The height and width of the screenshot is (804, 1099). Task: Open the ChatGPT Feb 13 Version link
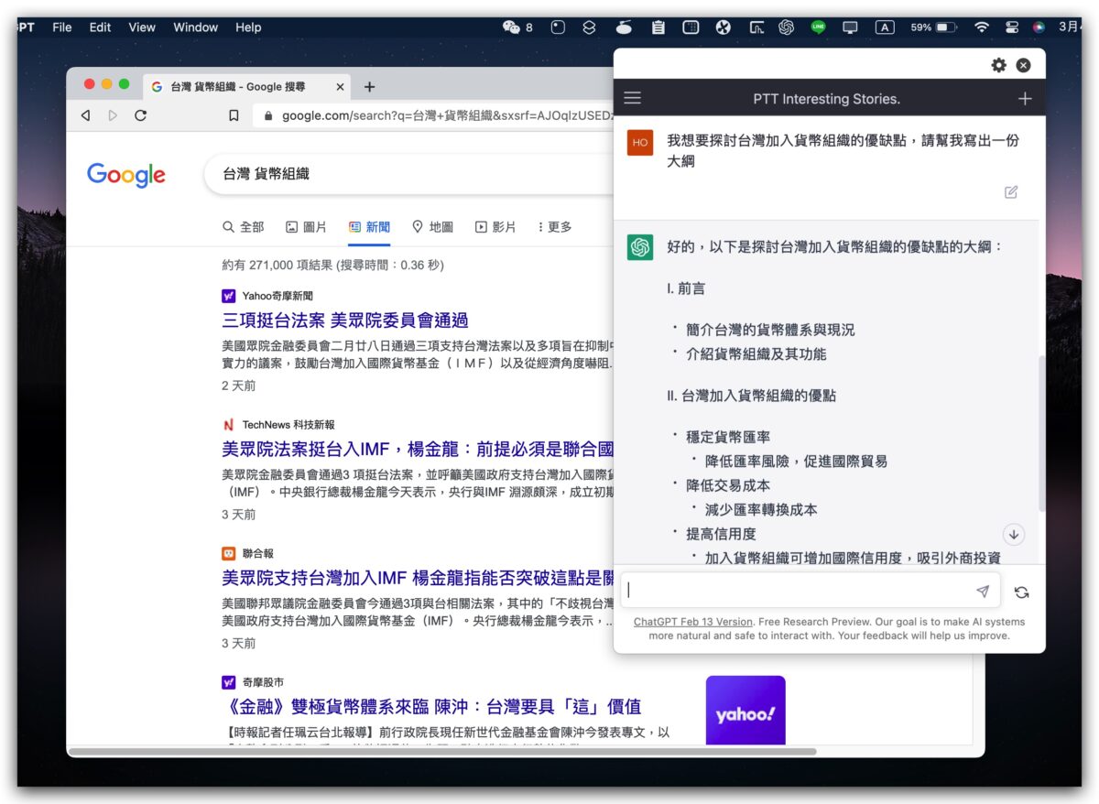(692, 622)
